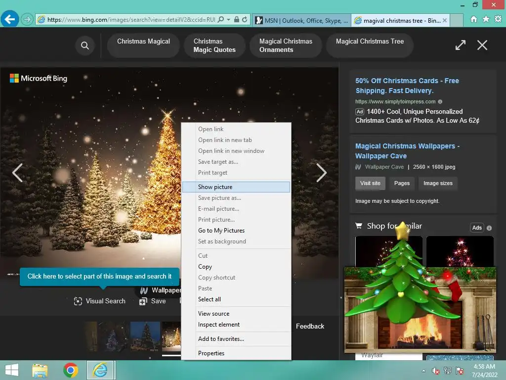This screenshot has width=506, height=380.
Task: Choose Save picture as...
Action: (236, 198)
